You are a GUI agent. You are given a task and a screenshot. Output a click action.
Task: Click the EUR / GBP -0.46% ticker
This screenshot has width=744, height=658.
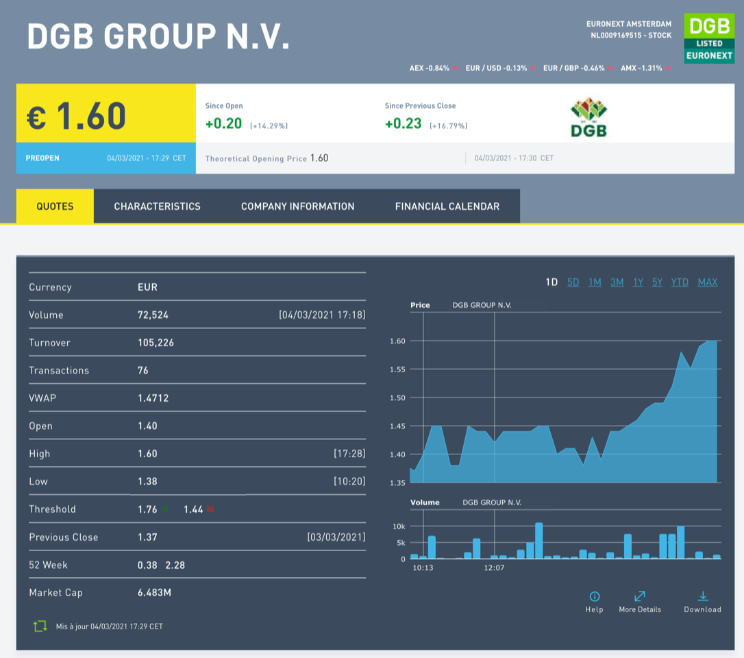[574, 69]
